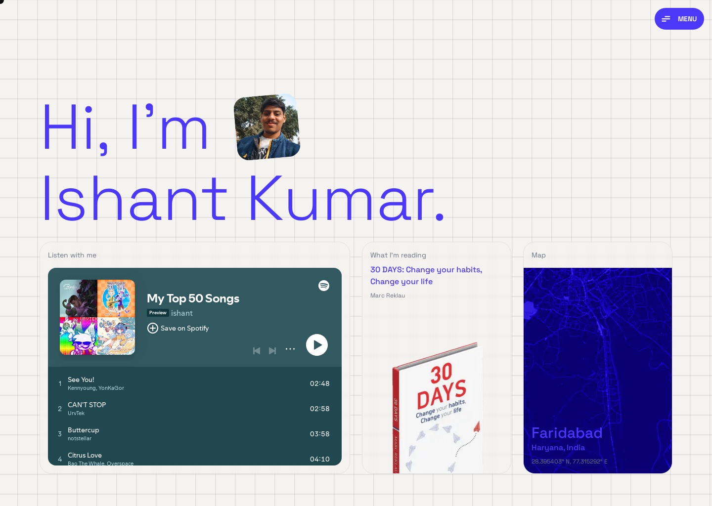Open the three-dot more options
712x506 pixels.
pos(290,349)
